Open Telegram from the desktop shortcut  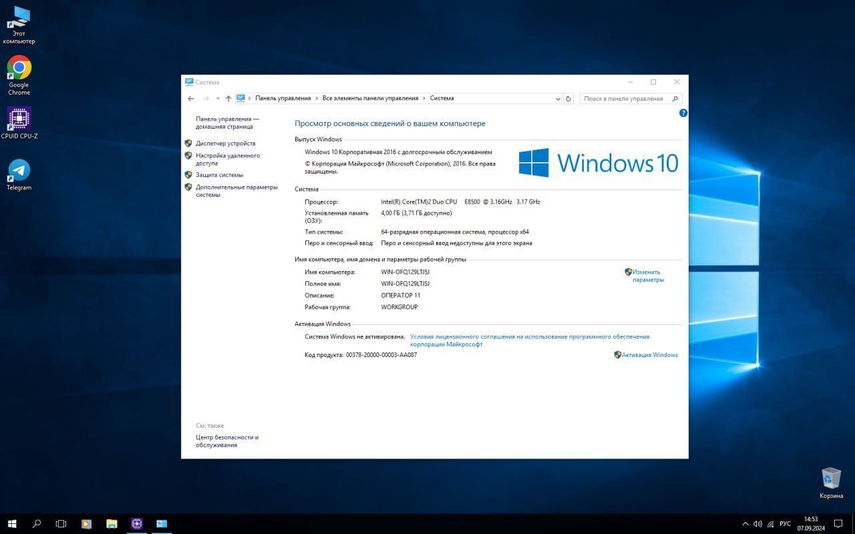pos(19,175)
